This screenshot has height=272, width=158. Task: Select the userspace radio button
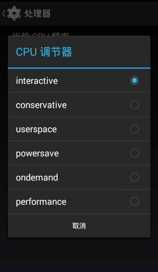(134, 129)
